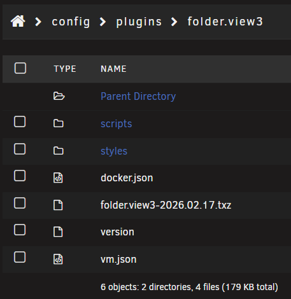Sort by the NAME column header
This screenshot has width=291, height=299.
pos(113,69)
